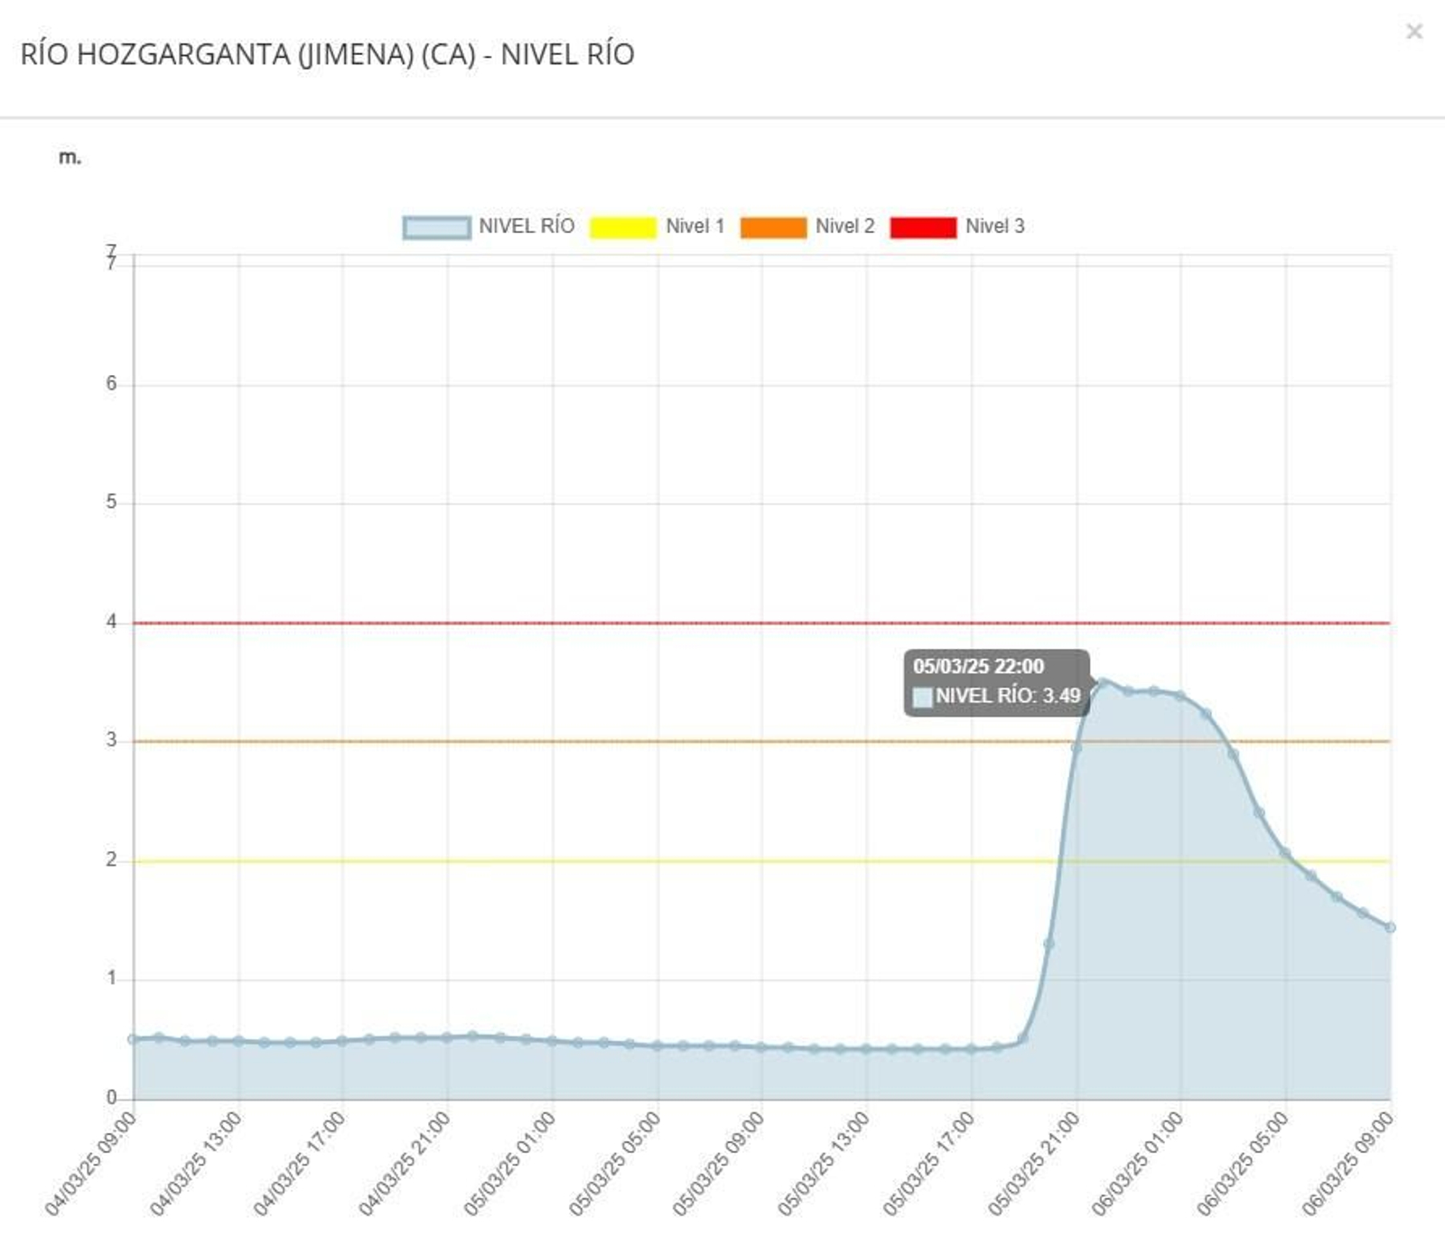The height and width of the screenshot is (1247, 1445).
Task: Click the red Nivel 3 legend swatch
Action: point(923,228)
